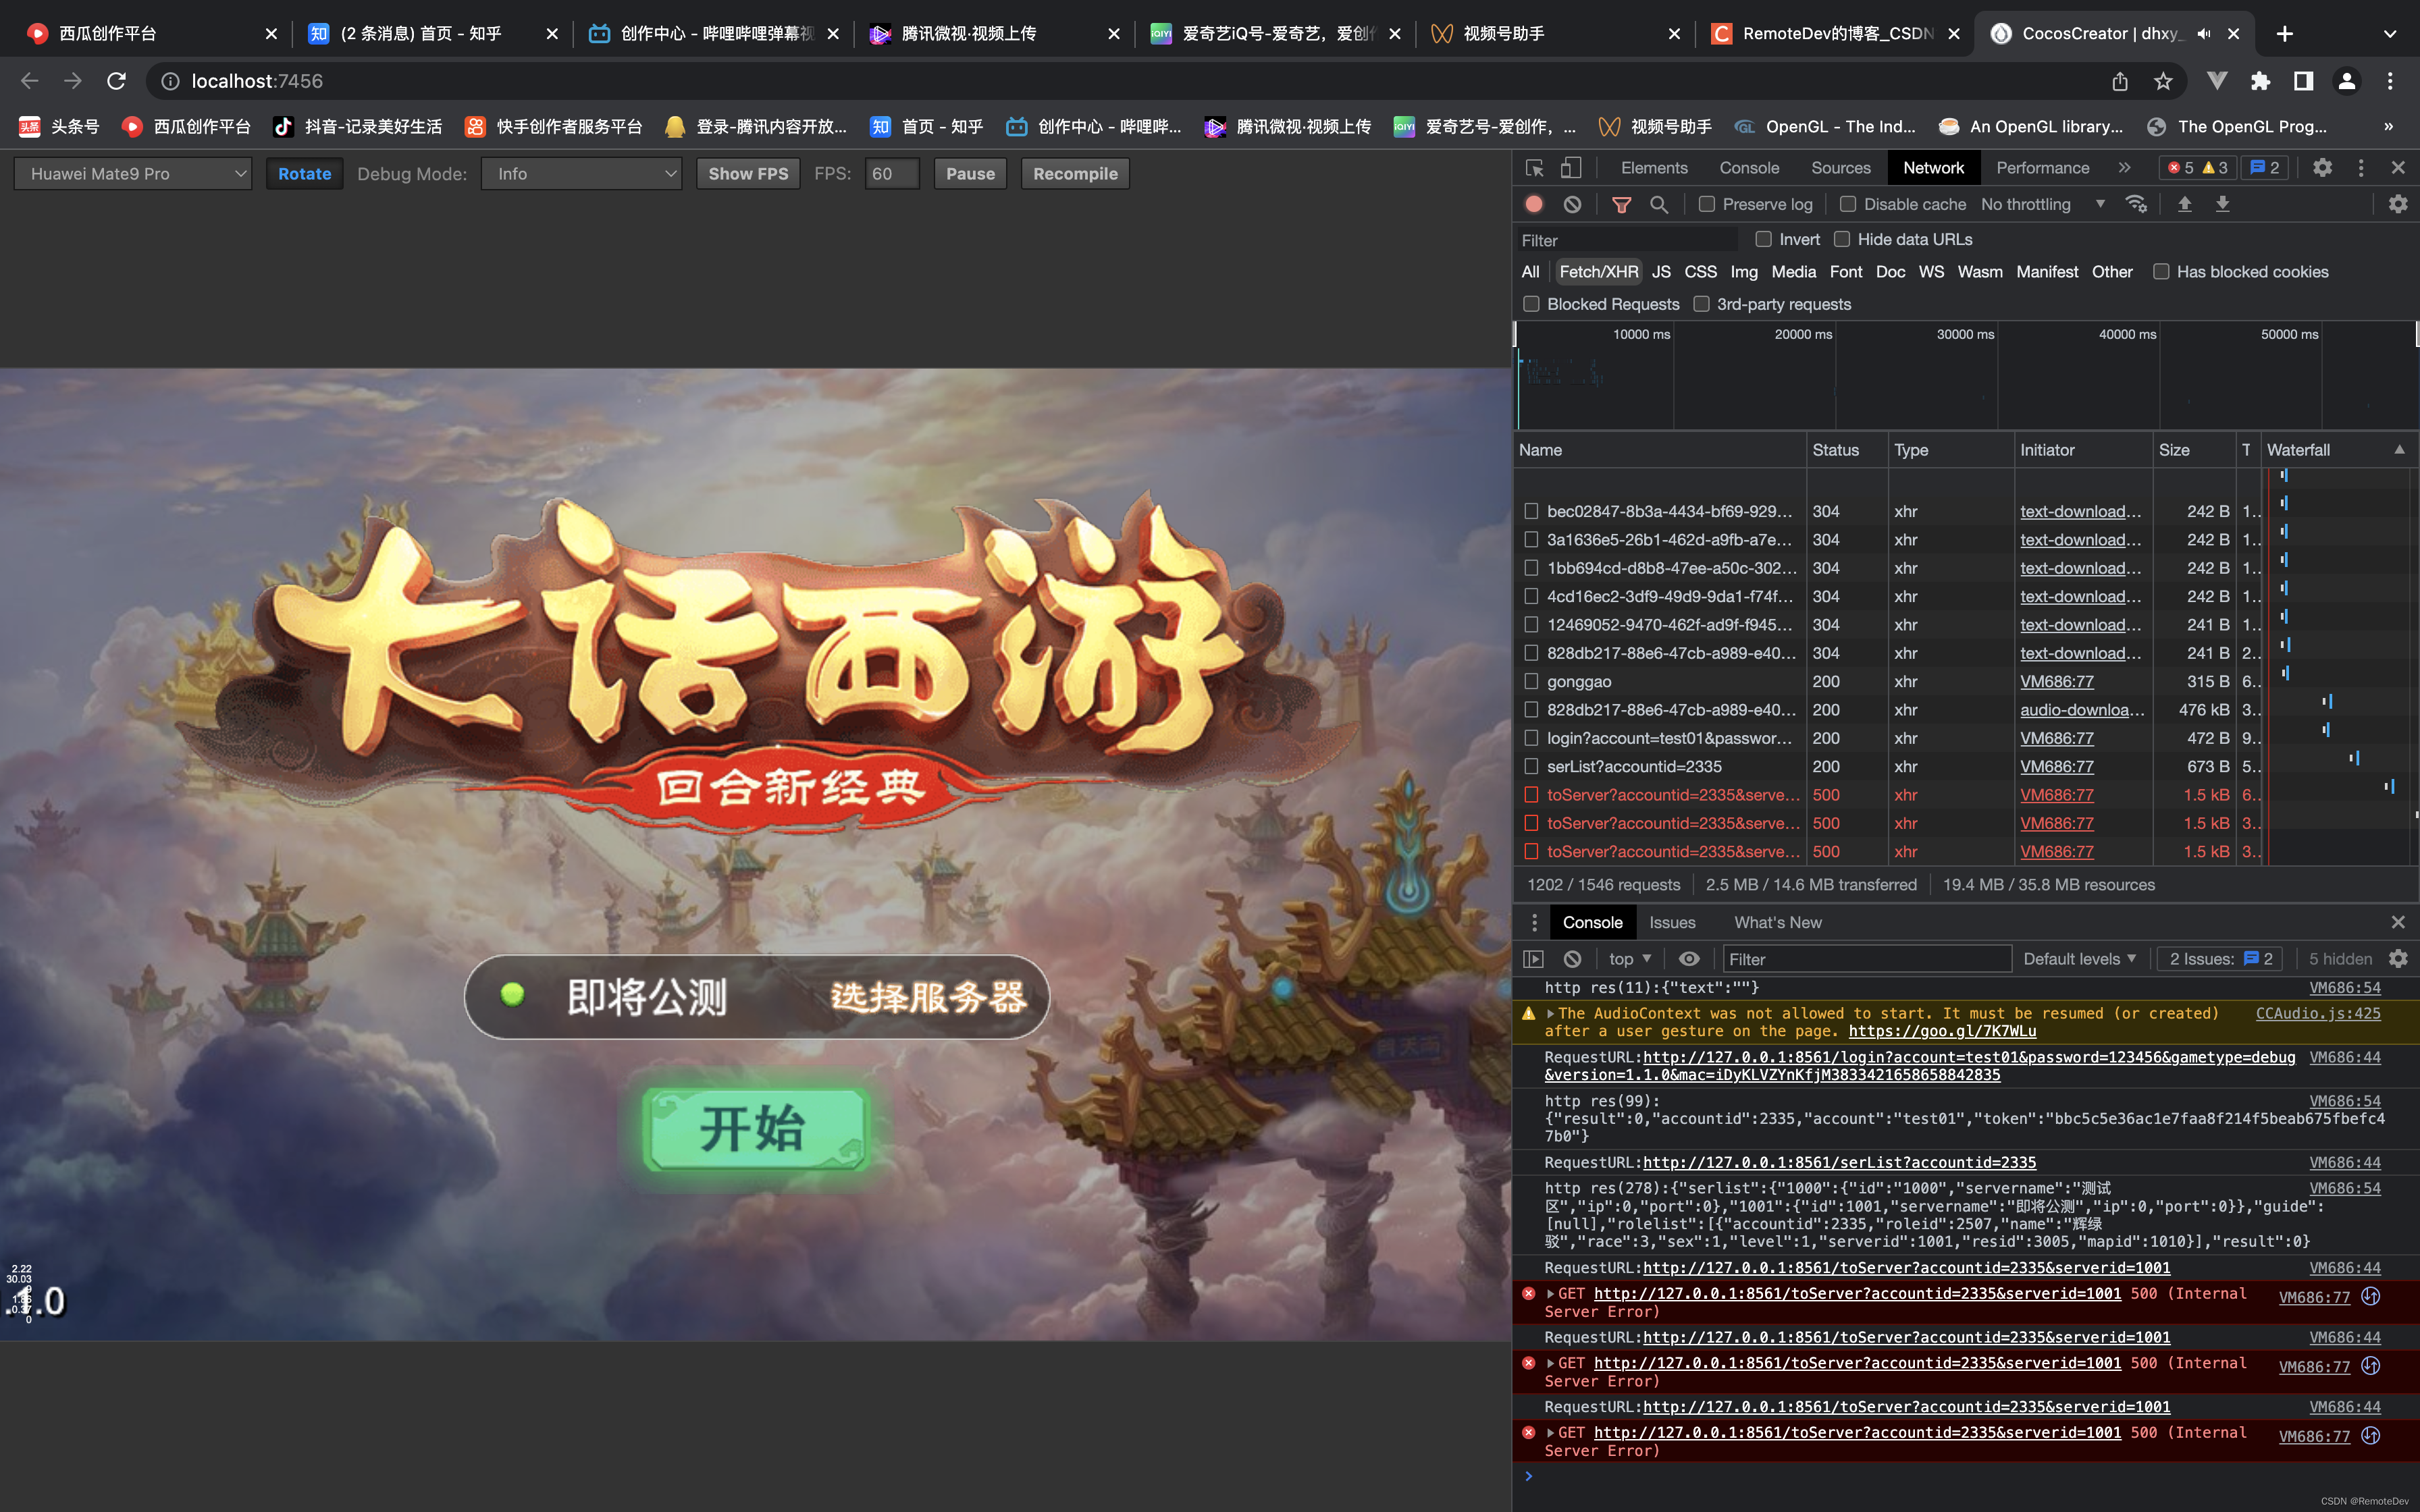Check Has blocked cookies
This screenshot has width=2420, height=1512.
pyautogui.click(x=2161, y=272)
